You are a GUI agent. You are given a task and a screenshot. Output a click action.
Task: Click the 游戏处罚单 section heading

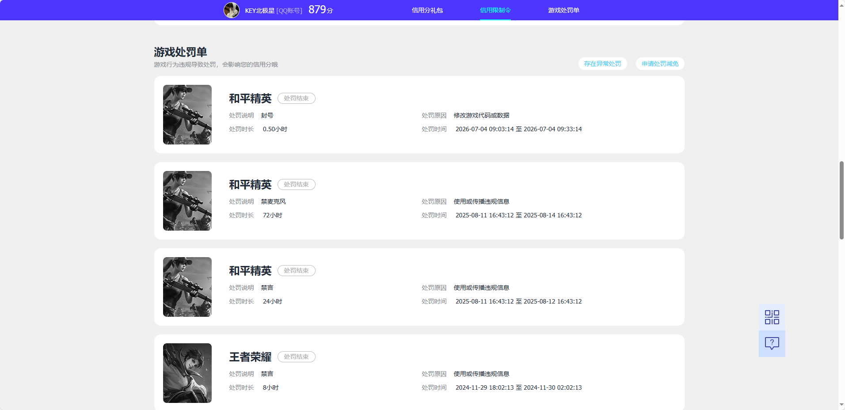(x=180, y=52)
